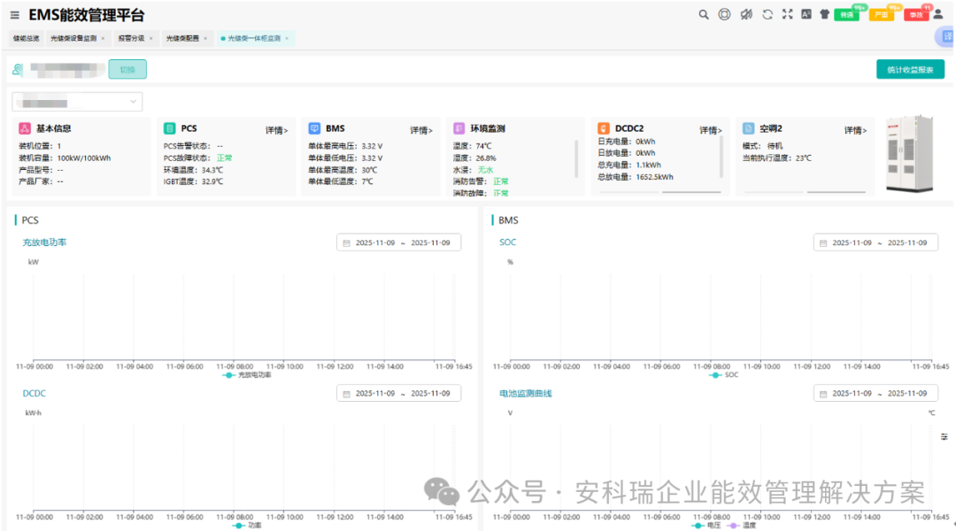Screen dimensions: 956x531
Task: Open the DCDC chart date range picker
Action: pos(398,393)
